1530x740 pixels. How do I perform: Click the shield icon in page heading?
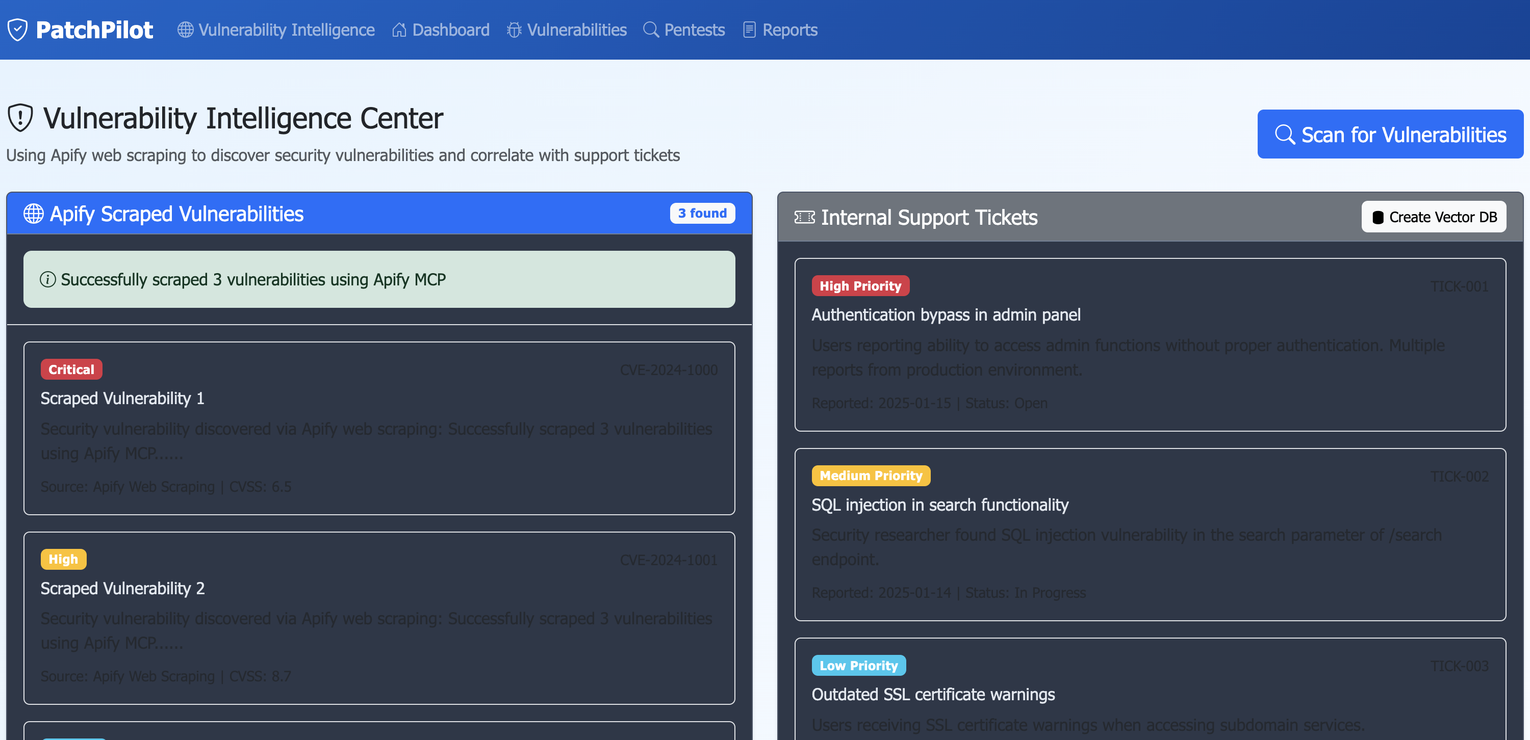pyautogui.click(x=20, y=118)
